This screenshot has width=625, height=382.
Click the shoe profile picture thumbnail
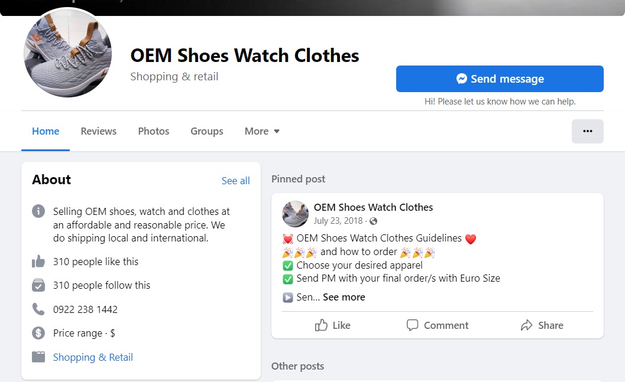pyautogui.click(x=67, y=54)
